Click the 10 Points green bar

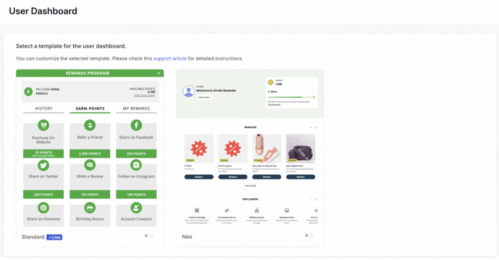(x=44, y=153)
